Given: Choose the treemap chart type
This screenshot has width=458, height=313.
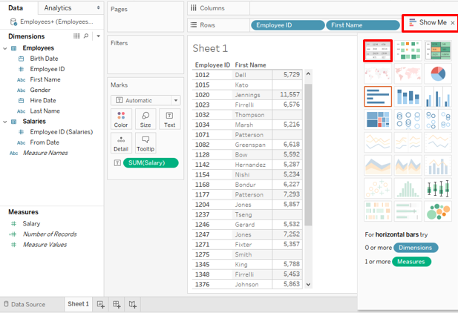Looking at the screenshot, I should coord(378,119).
